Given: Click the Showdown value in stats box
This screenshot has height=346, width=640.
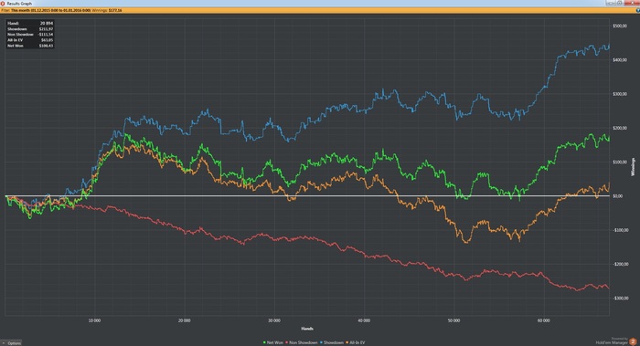Looking at the screenshot, I should point(46,29).
